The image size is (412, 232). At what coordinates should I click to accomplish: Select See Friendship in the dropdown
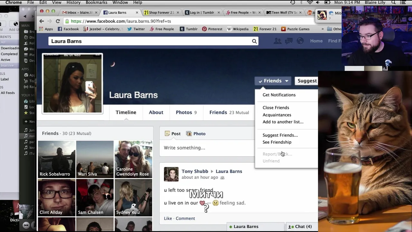[x=277, y=142]
